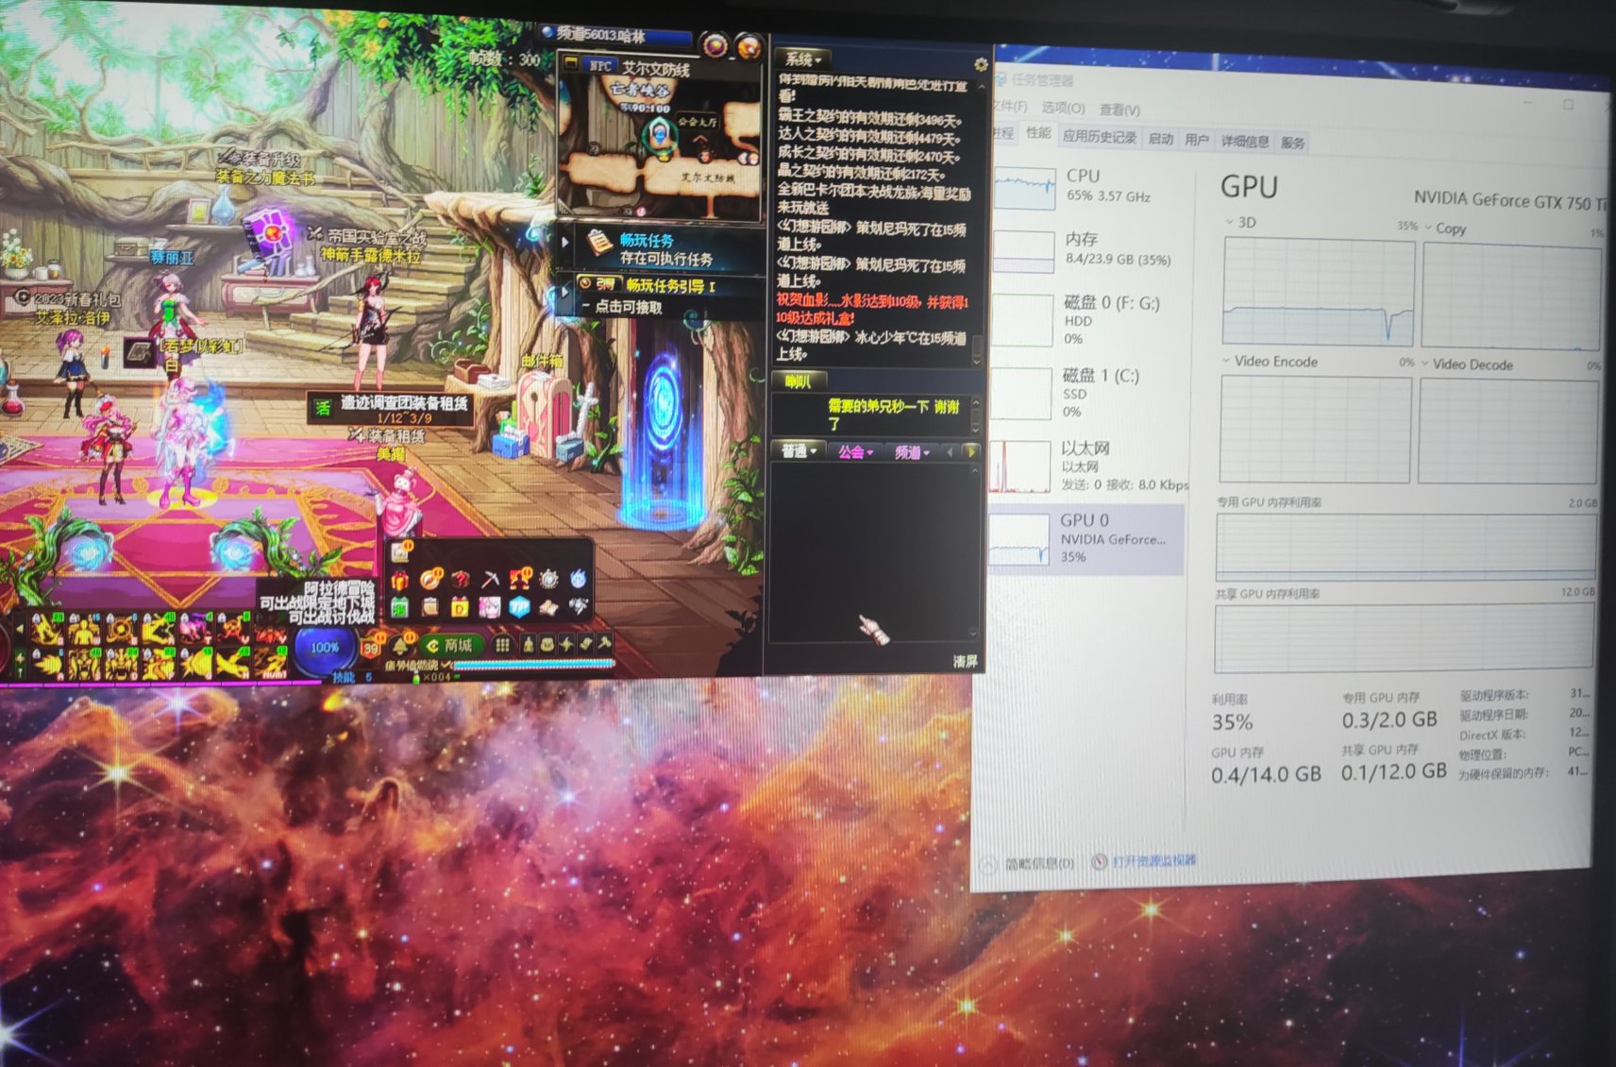Switch to the 服务 tab in Task Manager
This screenshot has width=1616, height=1067.
click(1292, 143)
